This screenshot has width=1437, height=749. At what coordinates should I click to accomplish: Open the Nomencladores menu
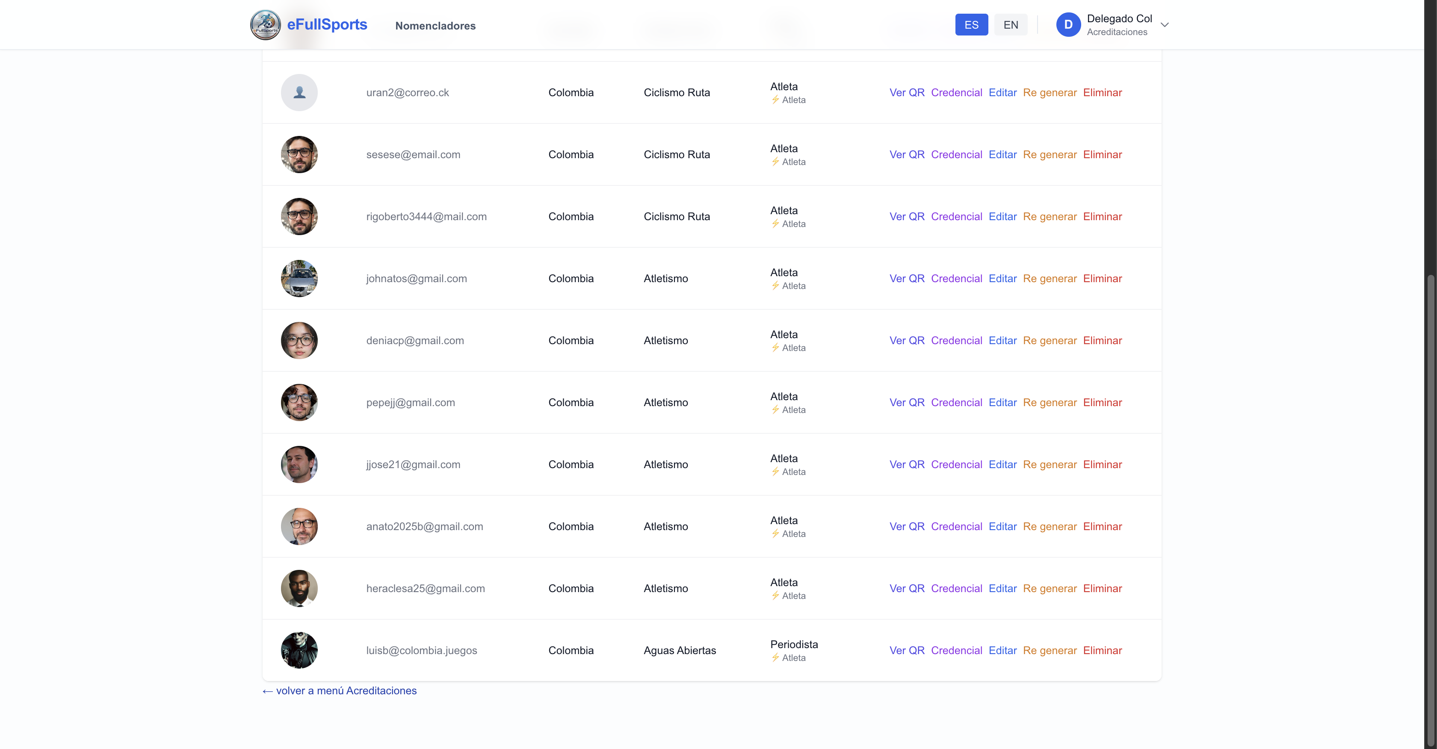[435, 26]
